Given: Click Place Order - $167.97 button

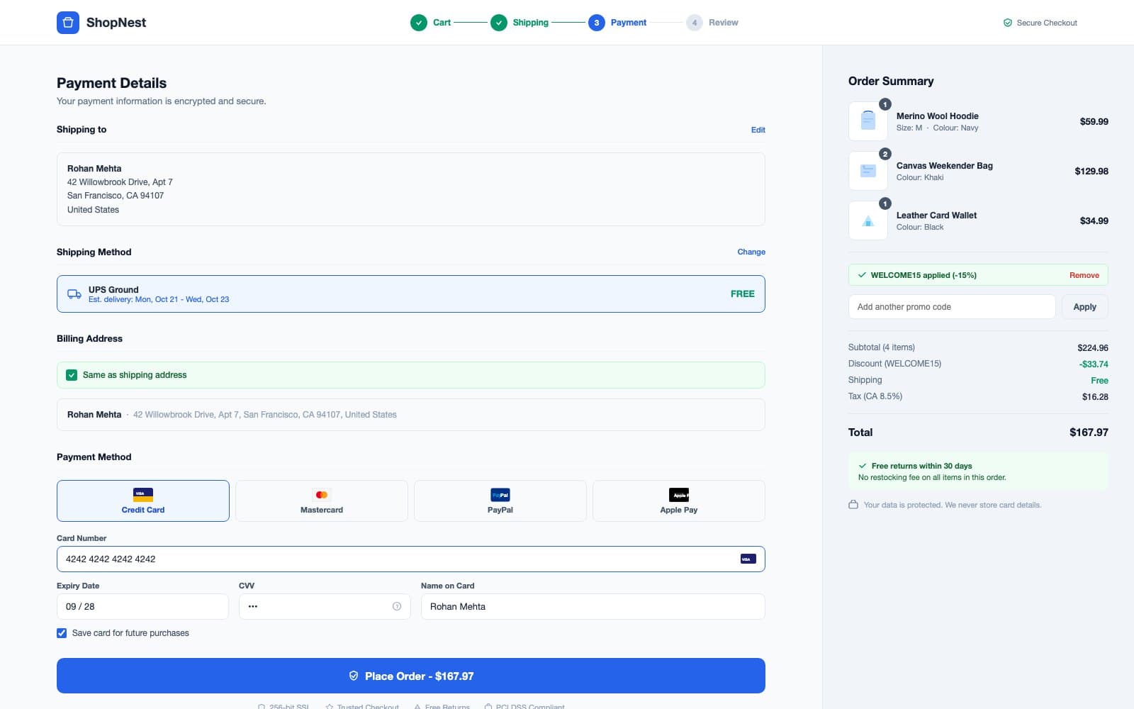Looking at the screenshot, I should (411, 676).
